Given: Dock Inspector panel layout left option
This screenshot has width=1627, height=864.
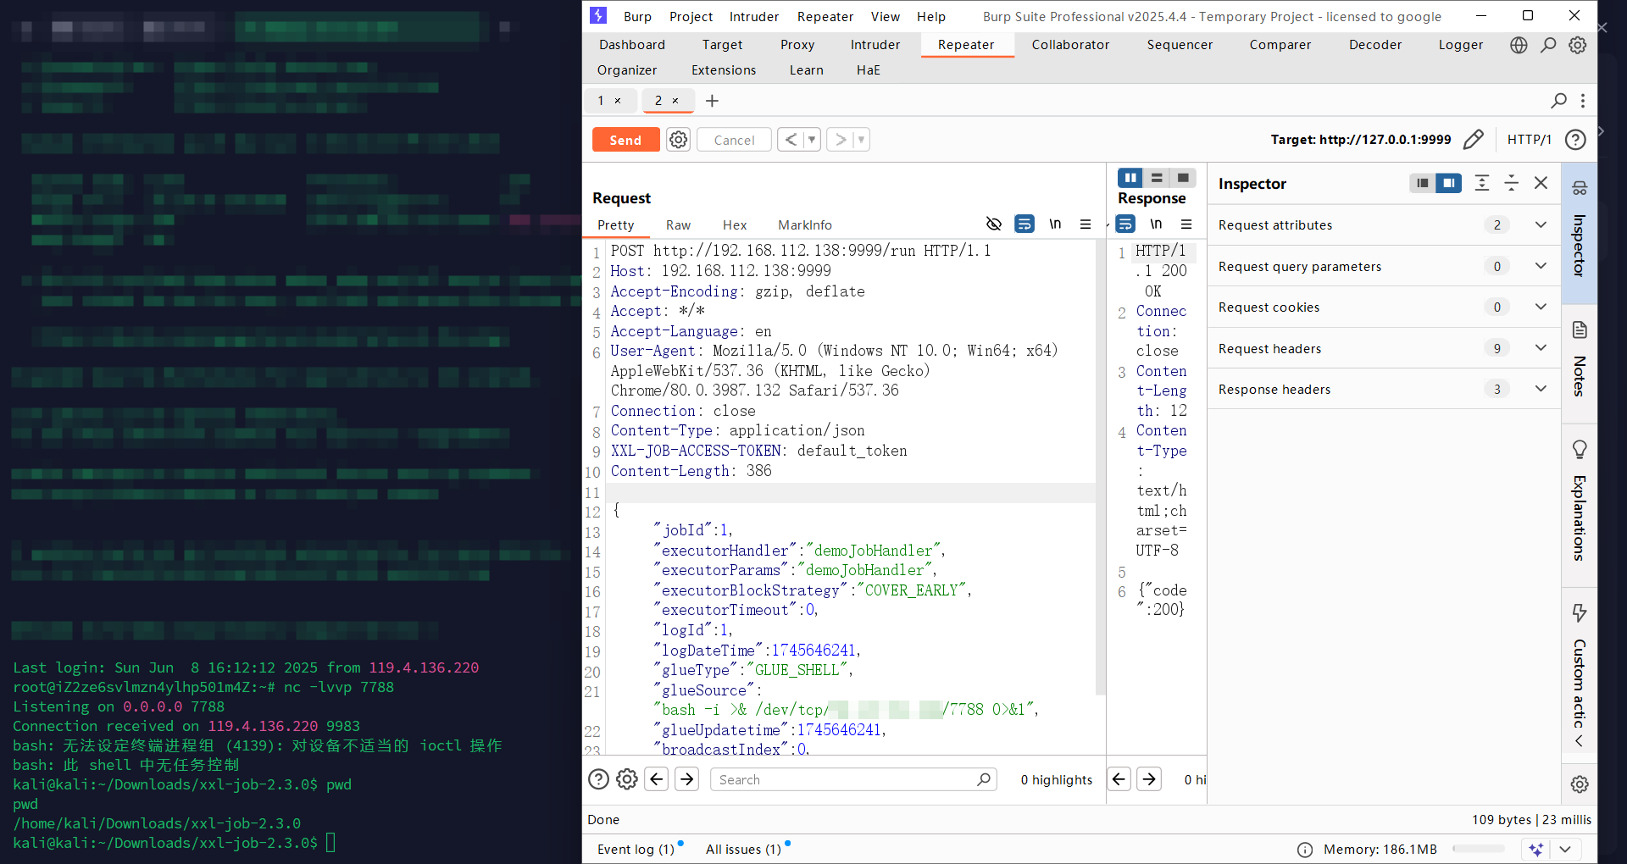Looking at the screenshot, I should pos(1423,183).
